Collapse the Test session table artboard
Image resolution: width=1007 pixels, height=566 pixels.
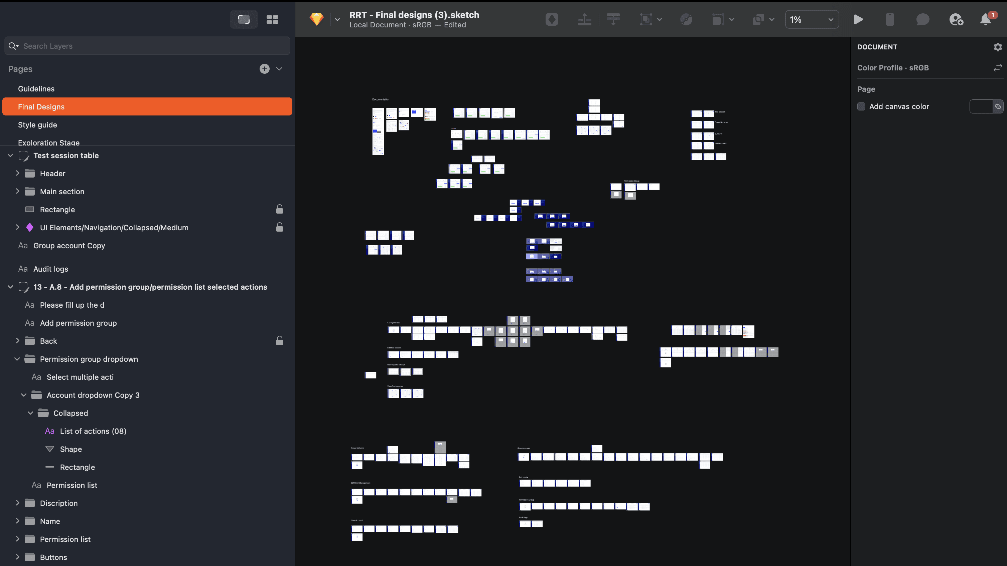tap(11, 156)
